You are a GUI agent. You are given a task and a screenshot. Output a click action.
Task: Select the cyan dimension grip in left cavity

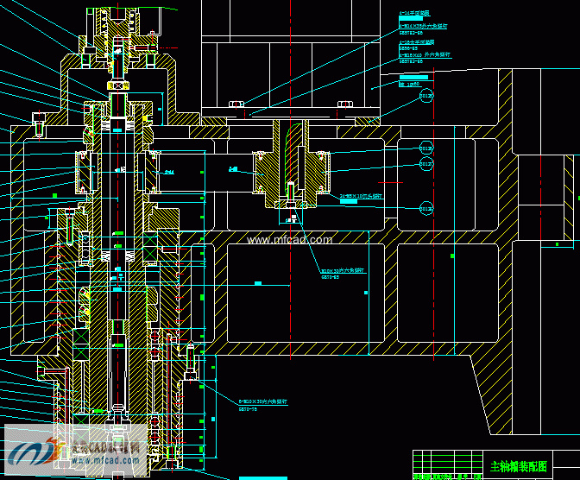coord(257,283)
